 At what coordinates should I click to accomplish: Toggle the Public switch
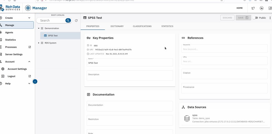[255, 18]
